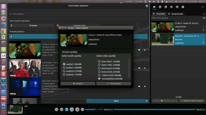Open the Justin Bieber Intentions result thumbnail
The height and width of the screenshot is (115, 206).
click(25, 68)
